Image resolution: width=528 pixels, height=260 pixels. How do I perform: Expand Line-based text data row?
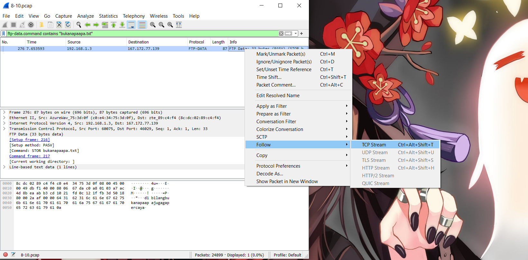click(4, 167)
